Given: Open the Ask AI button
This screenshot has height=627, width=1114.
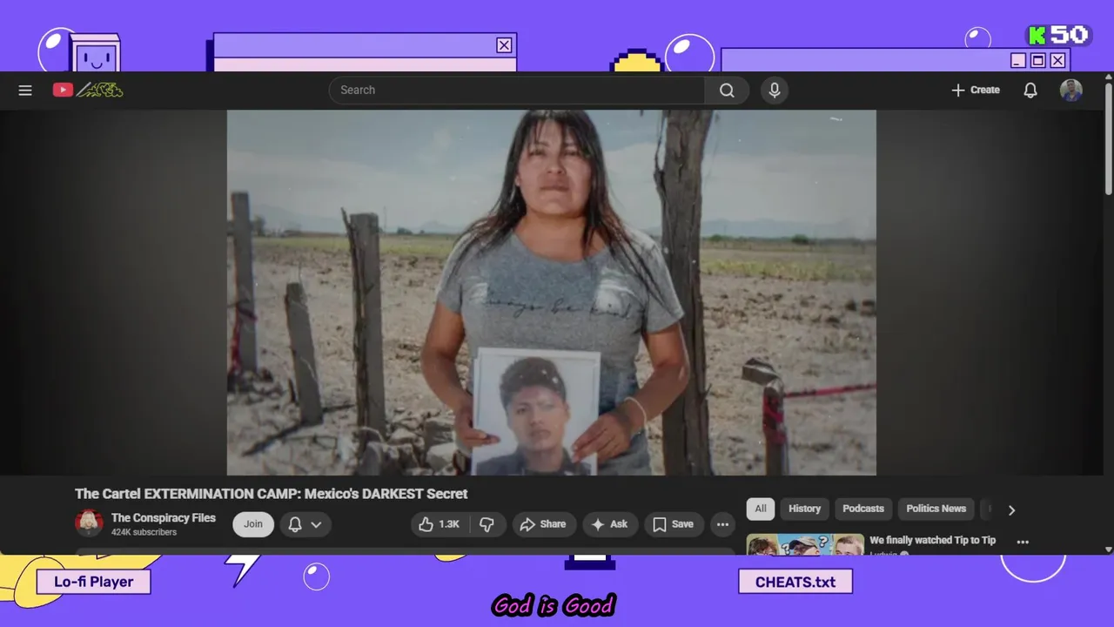Looking at the screenshot, I should tap(609, 524).
